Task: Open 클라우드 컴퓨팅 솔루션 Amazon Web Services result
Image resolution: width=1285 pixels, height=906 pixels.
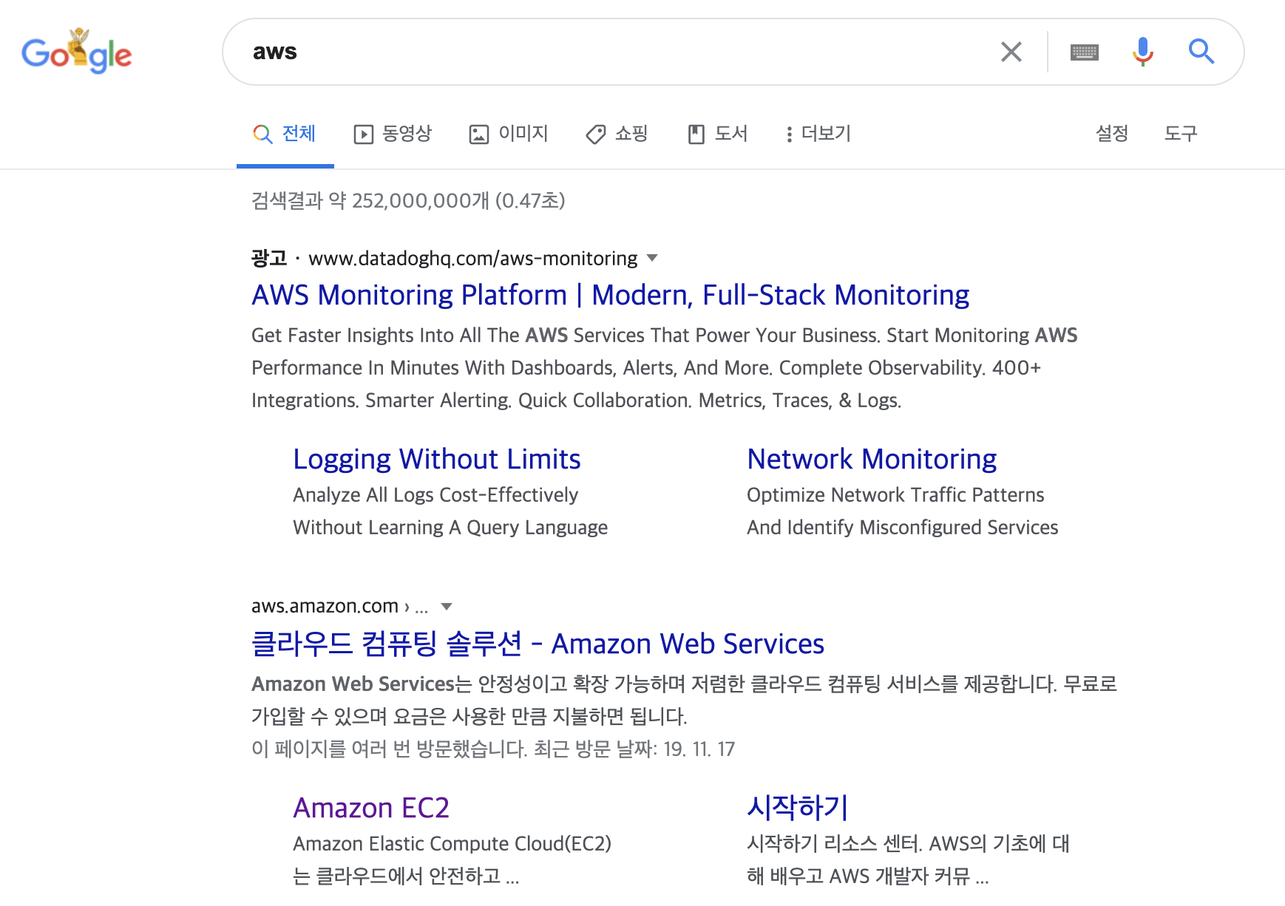Action: click(538, 644)
